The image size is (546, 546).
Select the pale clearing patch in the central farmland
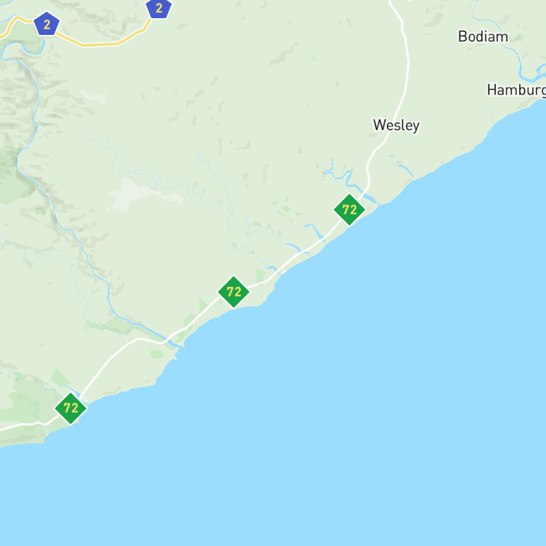pyautogui.click(x=145, y=196)
